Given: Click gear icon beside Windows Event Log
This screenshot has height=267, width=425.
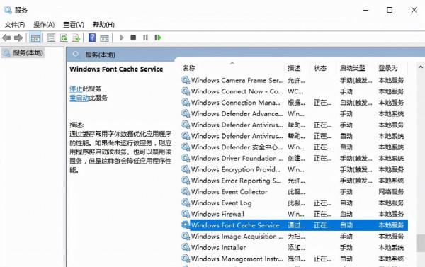Looking at the screenshot, I should coord(186,203).
